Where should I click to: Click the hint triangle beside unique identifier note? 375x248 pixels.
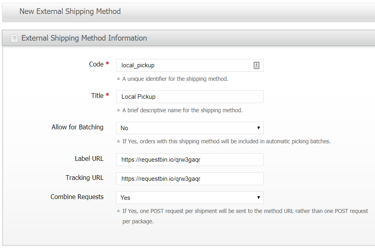coord(118,78)
